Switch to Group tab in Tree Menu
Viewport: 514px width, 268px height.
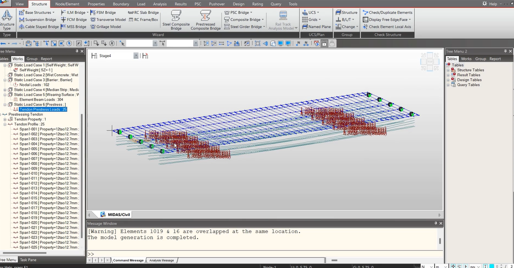tap(32, 59)
